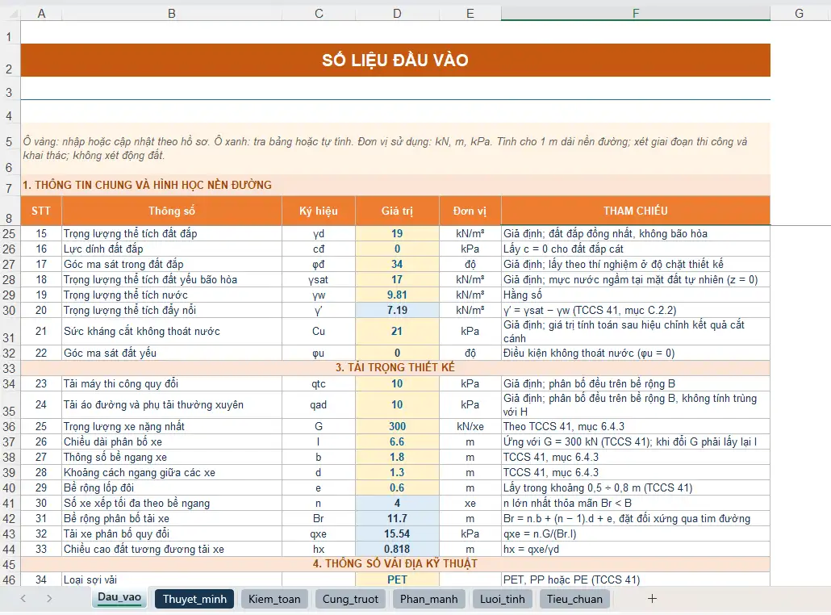Select the 0.6 bề rộng lốp đôi cell
This screenshot has height=615, width=831.
coord(397,488)
